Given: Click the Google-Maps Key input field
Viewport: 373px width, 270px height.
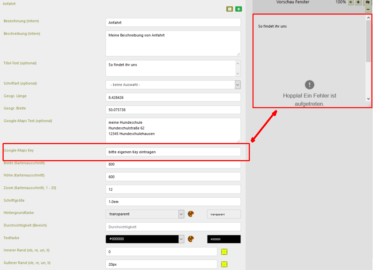Looking at the screenshot, I should point(173,152).
